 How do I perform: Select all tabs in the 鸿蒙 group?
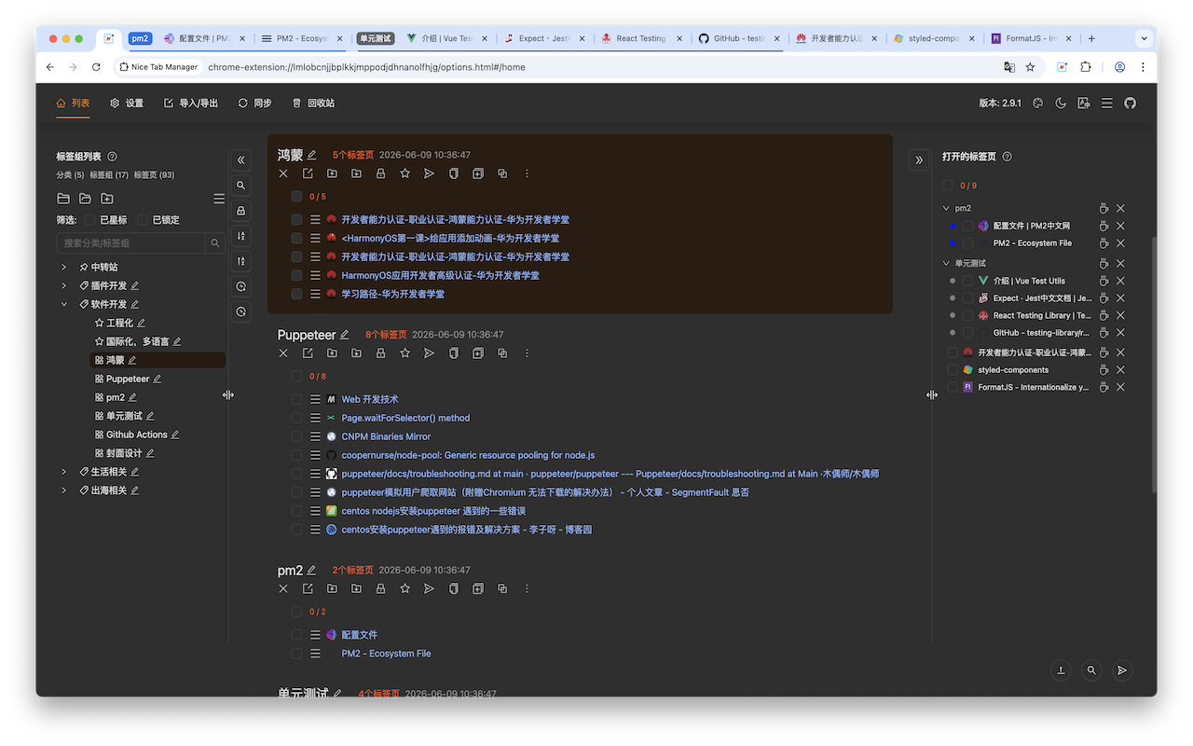click(x=296, y=197)
